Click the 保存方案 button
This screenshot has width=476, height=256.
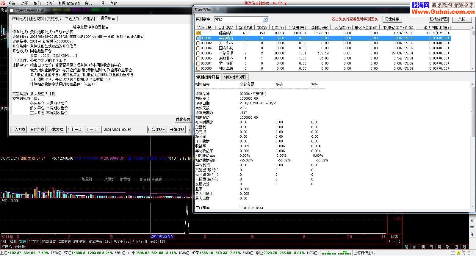[37, 129]
